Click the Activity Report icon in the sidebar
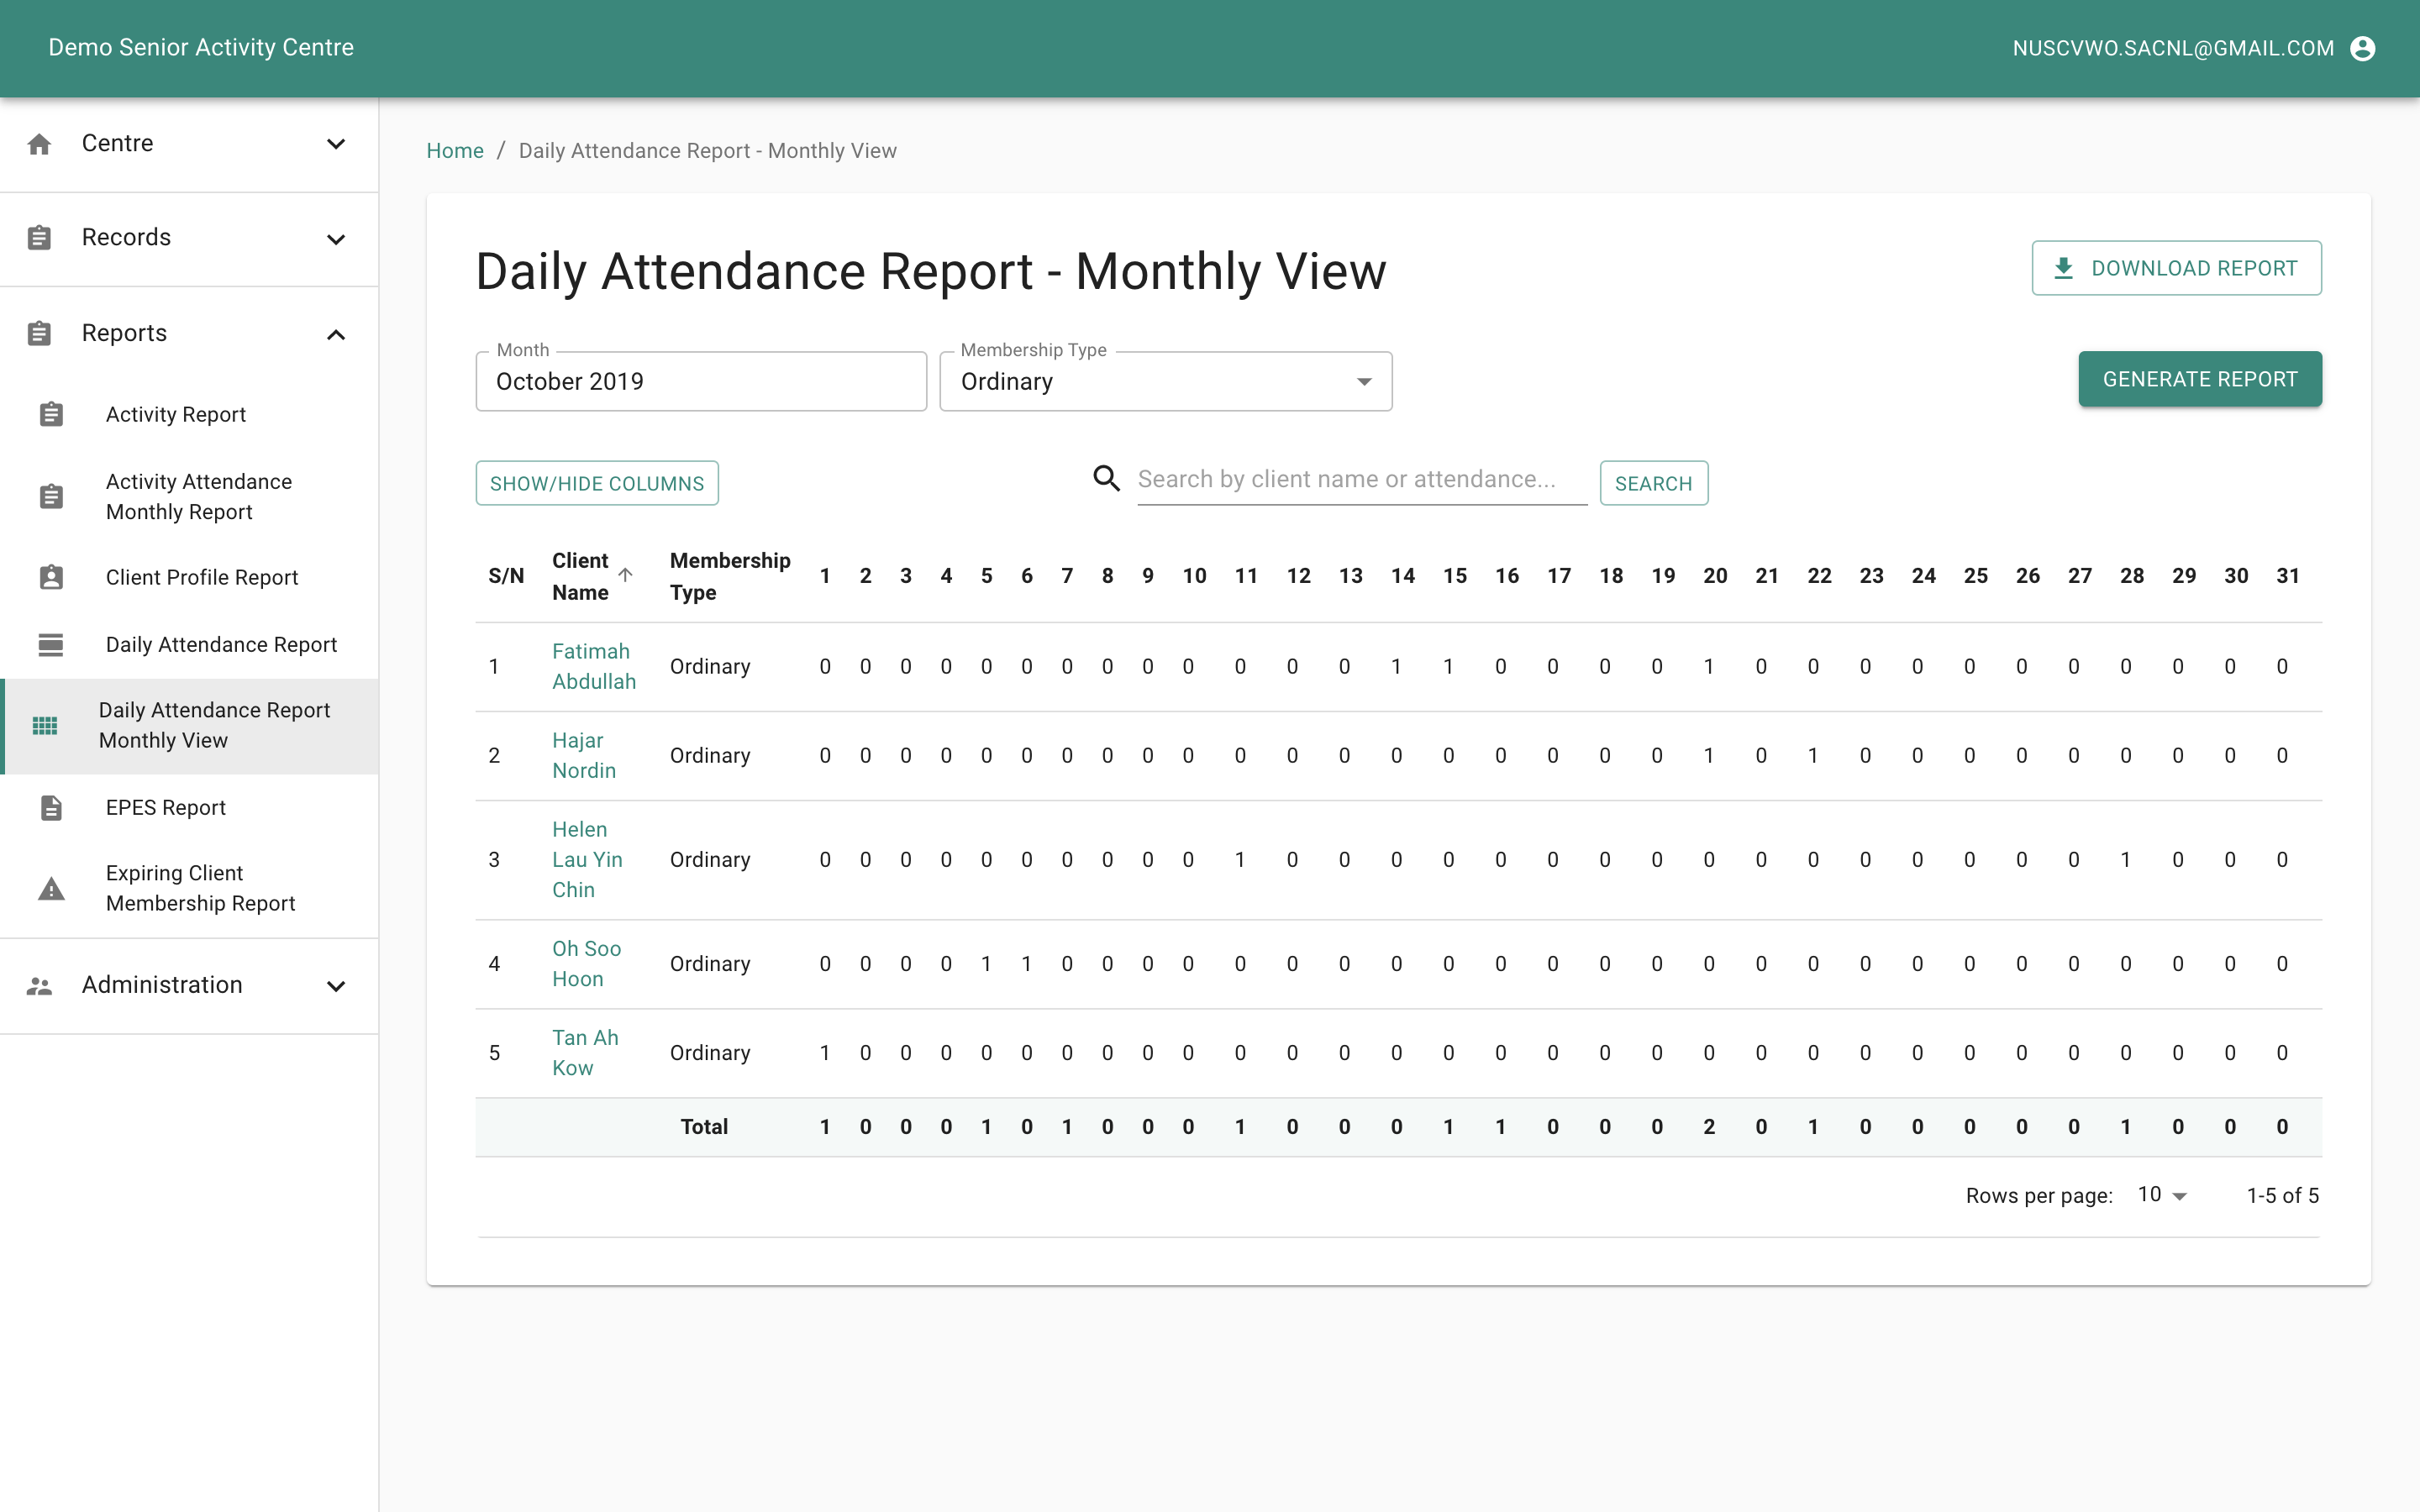Screen dimensions: 2420x1512 tap(51, 414)
